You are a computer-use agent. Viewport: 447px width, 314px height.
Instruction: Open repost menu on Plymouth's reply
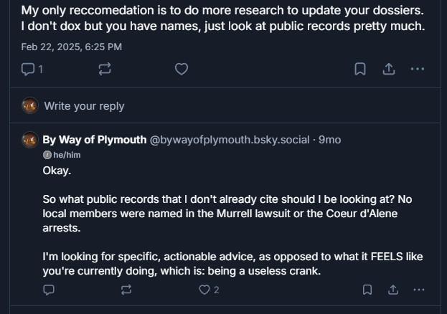tap(126, 290)
